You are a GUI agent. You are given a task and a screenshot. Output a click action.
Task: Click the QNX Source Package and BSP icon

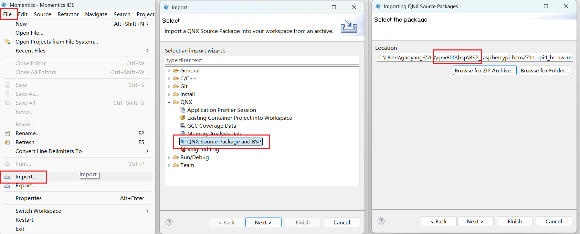coord(183,142)
